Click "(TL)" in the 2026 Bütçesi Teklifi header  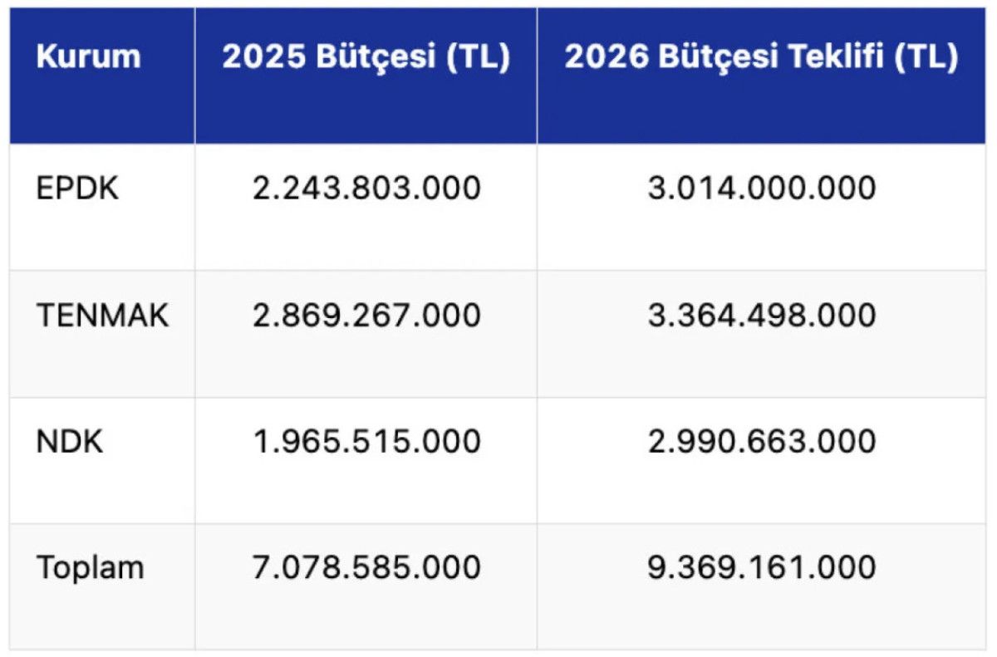[x=926, y=57]
